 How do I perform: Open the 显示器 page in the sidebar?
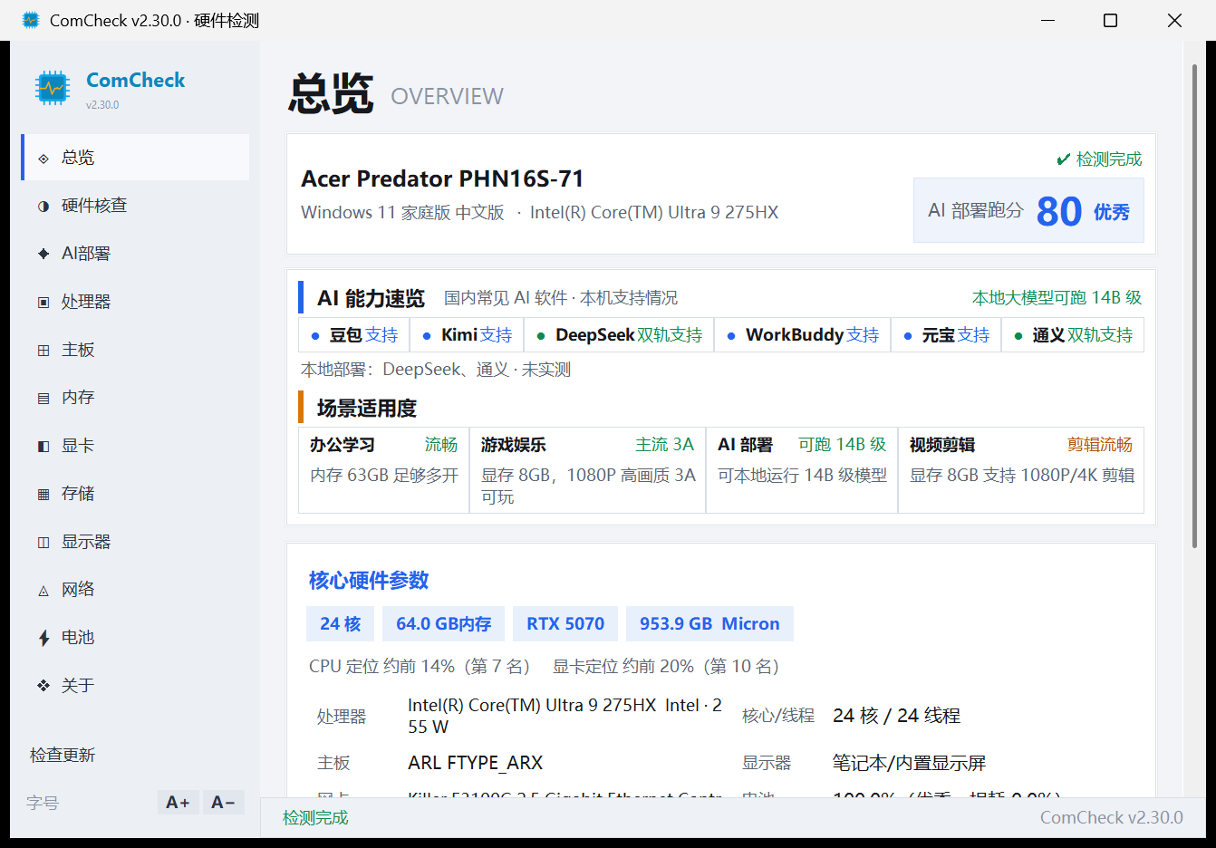135,542
